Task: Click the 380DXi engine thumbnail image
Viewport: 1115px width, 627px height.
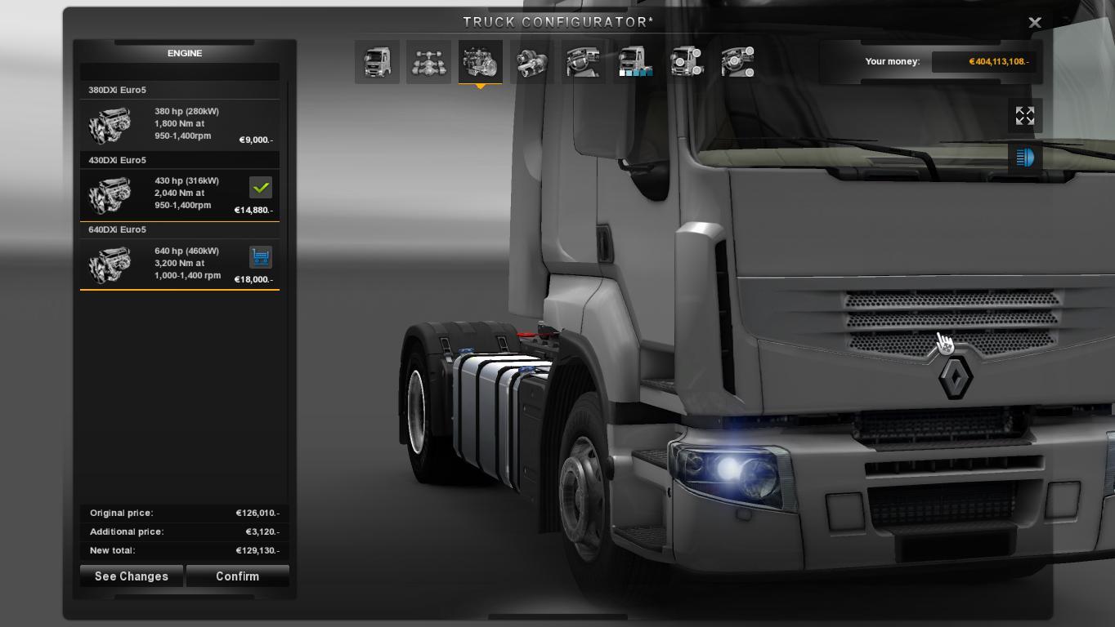Action: point(110,126)
